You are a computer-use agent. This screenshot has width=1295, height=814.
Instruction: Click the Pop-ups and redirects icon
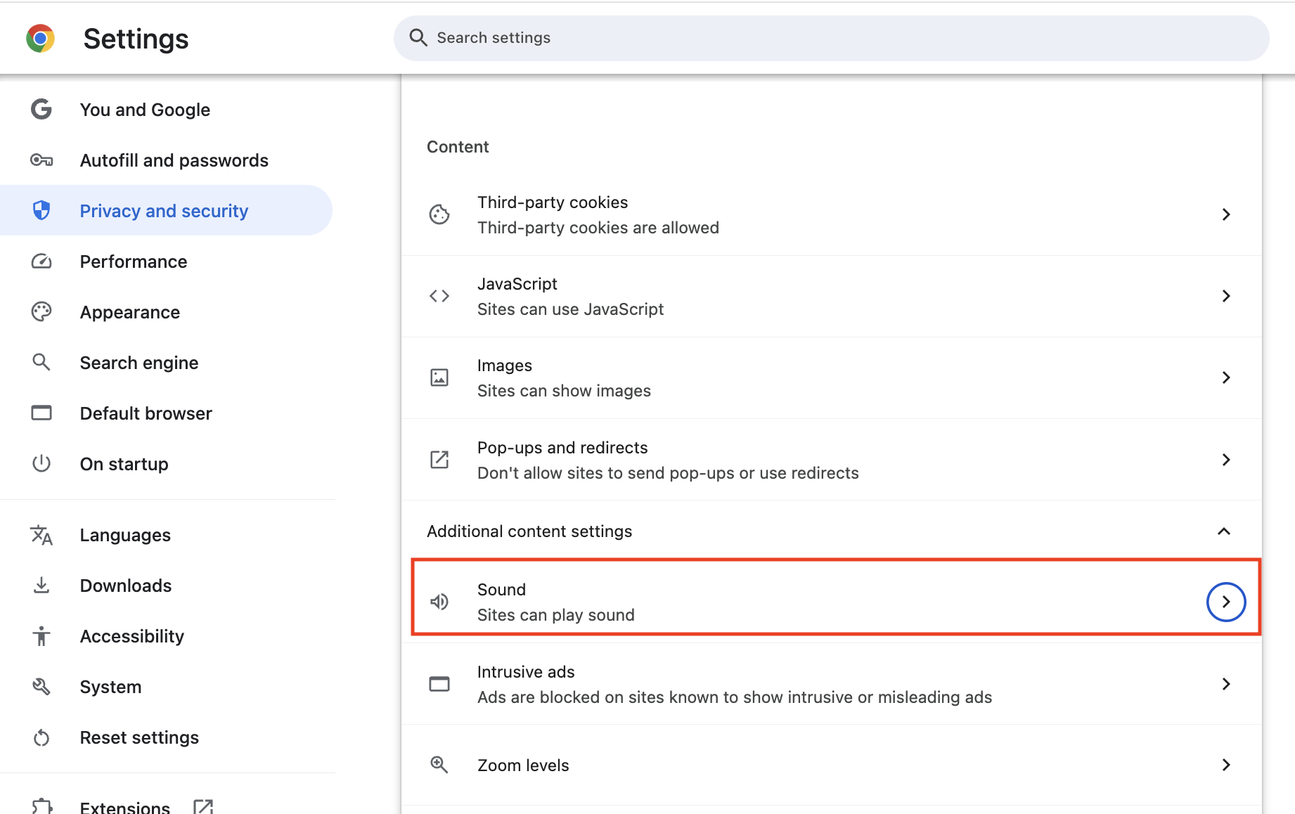(x=439, y=460)
